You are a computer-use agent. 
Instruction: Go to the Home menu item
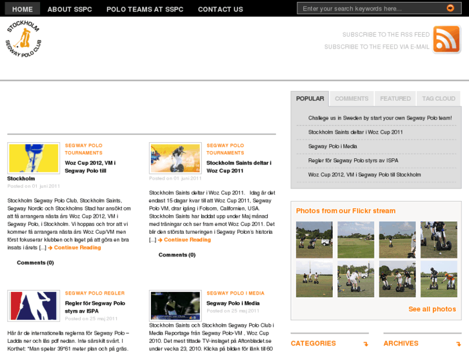pos(23,9)
